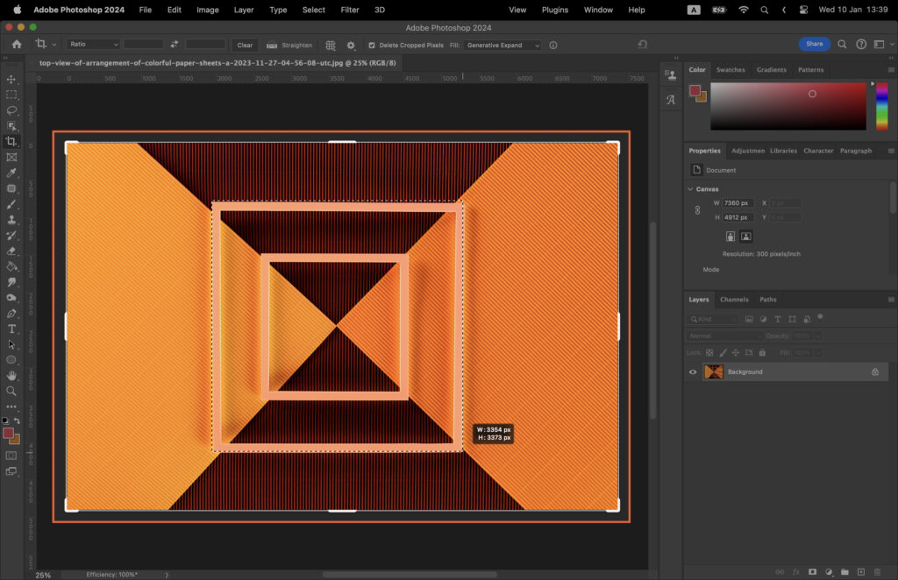Select the Zoom tool
898x580 pixels.
point(11,390)
